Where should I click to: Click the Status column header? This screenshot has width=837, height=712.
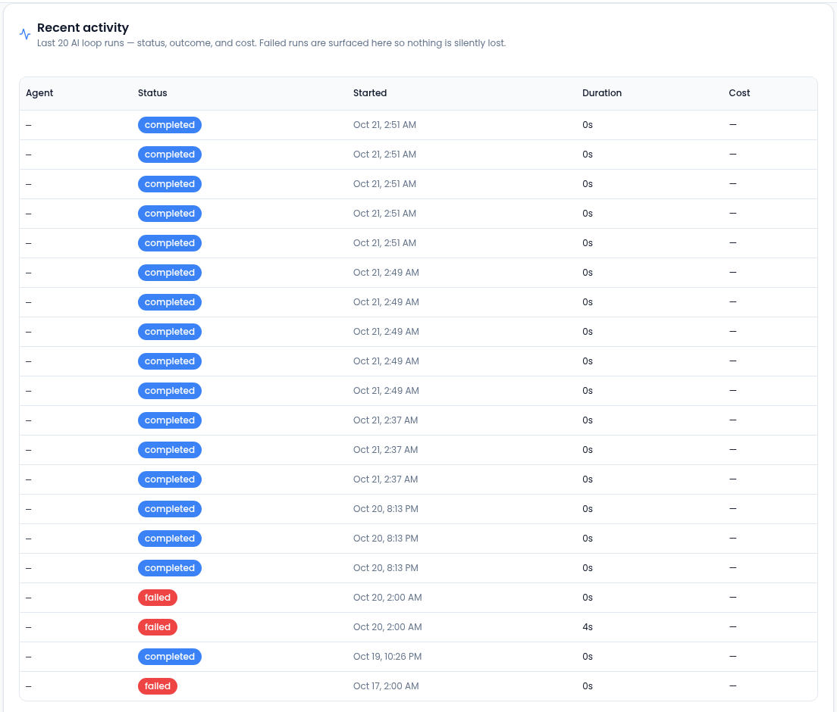point(152,93)
